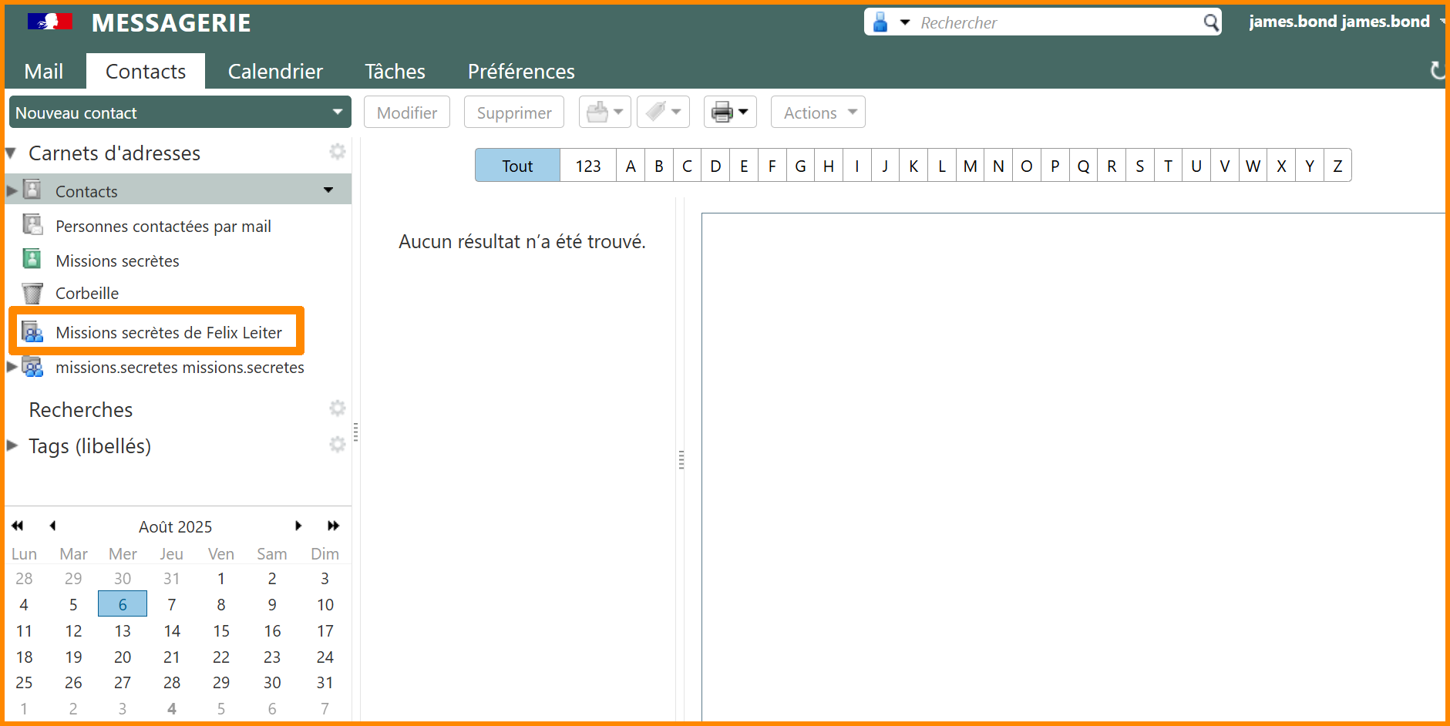The height and width of the screenshot is (726, 1450).
Task: Expand missions.secretes shared address book
Action: 12,368
